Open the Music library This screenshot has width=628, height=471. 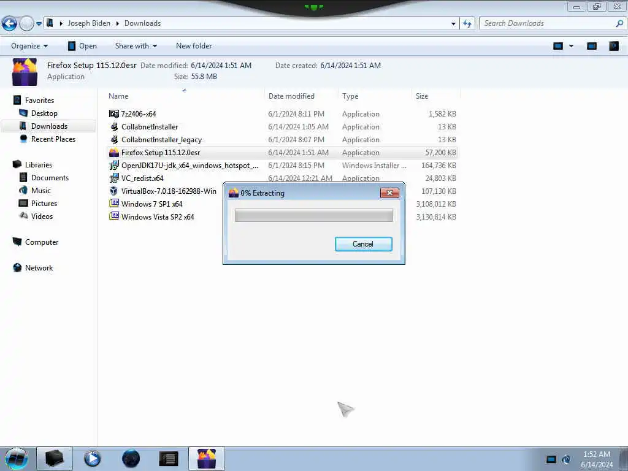click(x=41, y=190)
